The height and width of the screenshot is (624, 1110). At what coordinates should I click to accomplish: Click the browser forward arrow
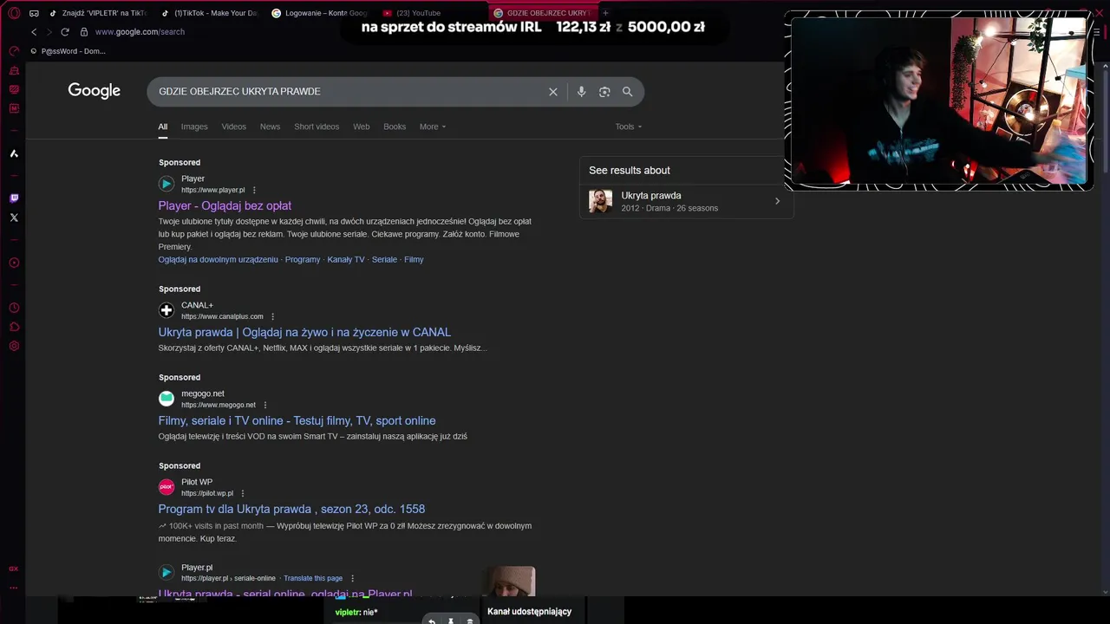pyautogui.click(x=49, y=32)
